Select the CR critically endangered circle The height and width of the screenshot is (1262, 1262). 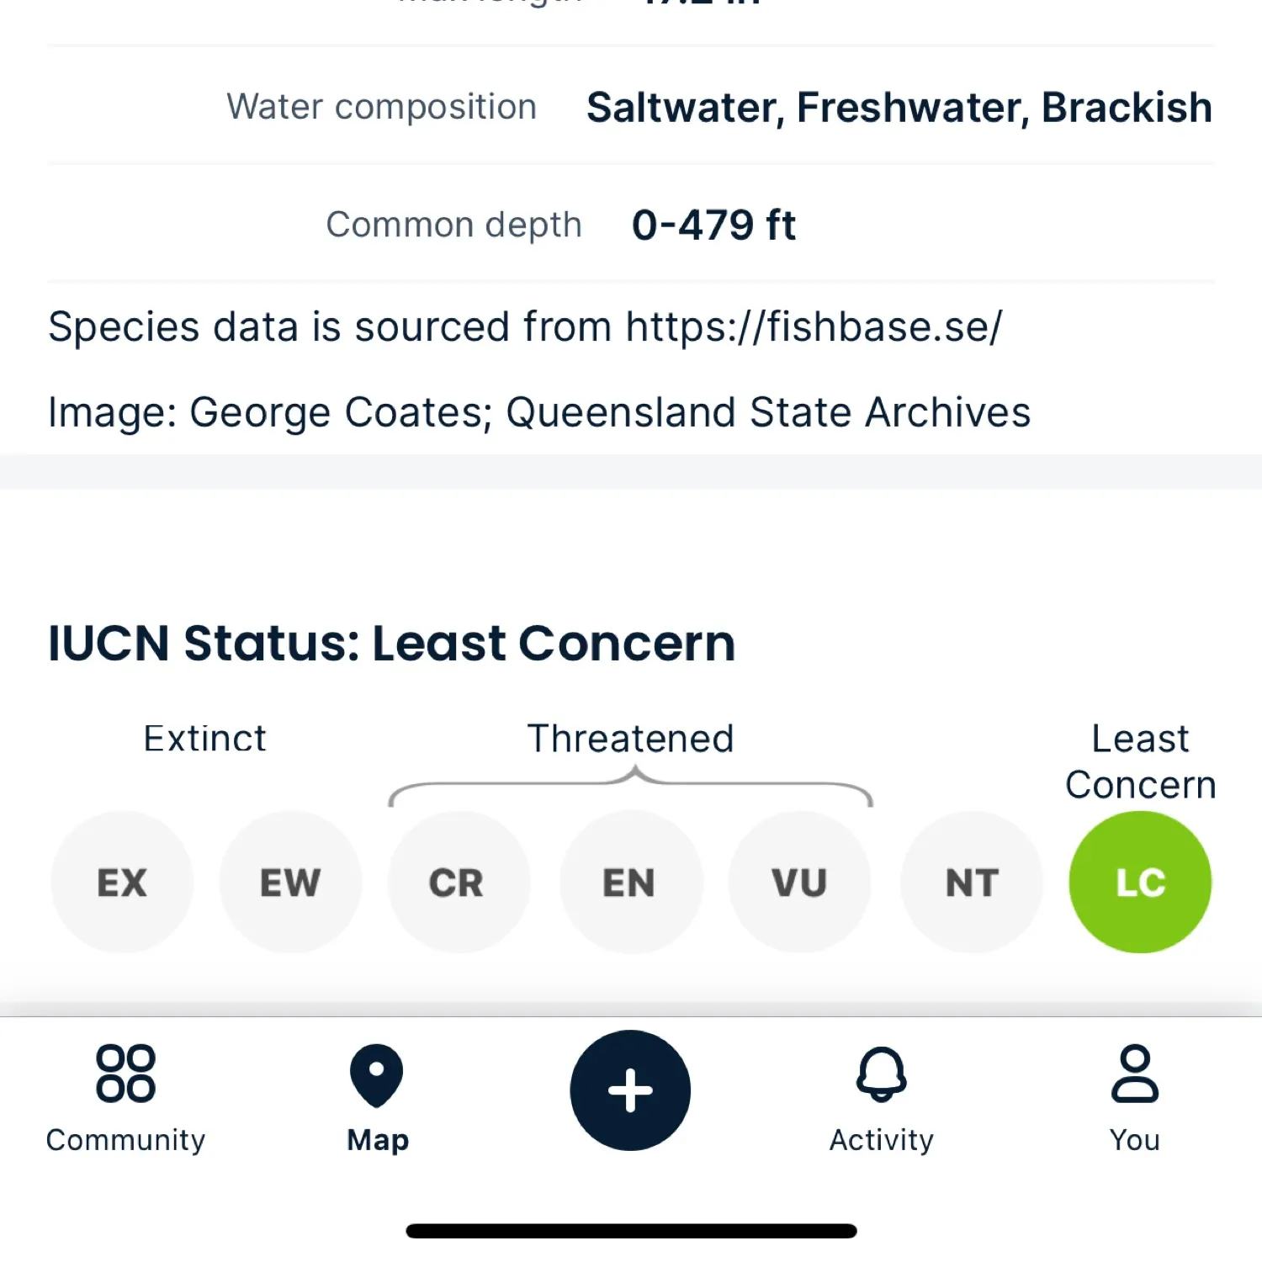pos(459,882)
